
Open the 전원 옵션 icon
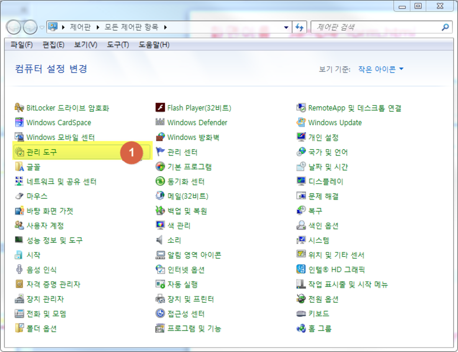301,299
